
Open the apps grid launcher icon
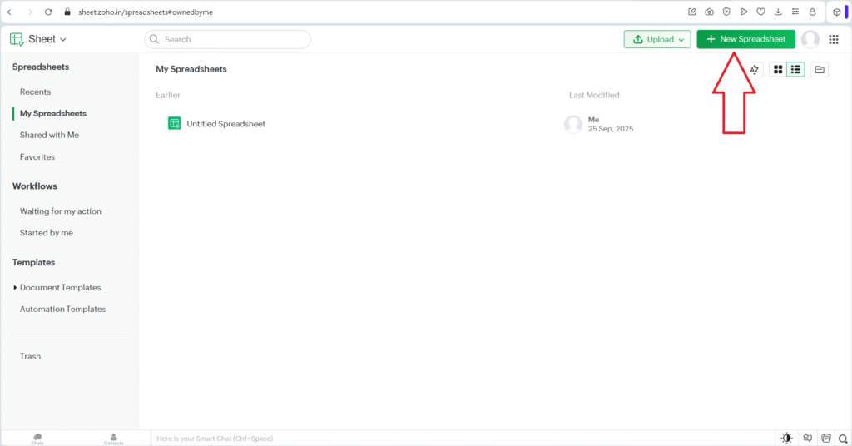pos(834,39)
